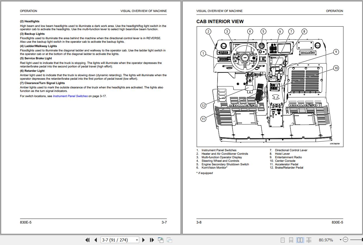Select two-page facing layout
This screenshot has height=245, width=363.
(300, 240)
